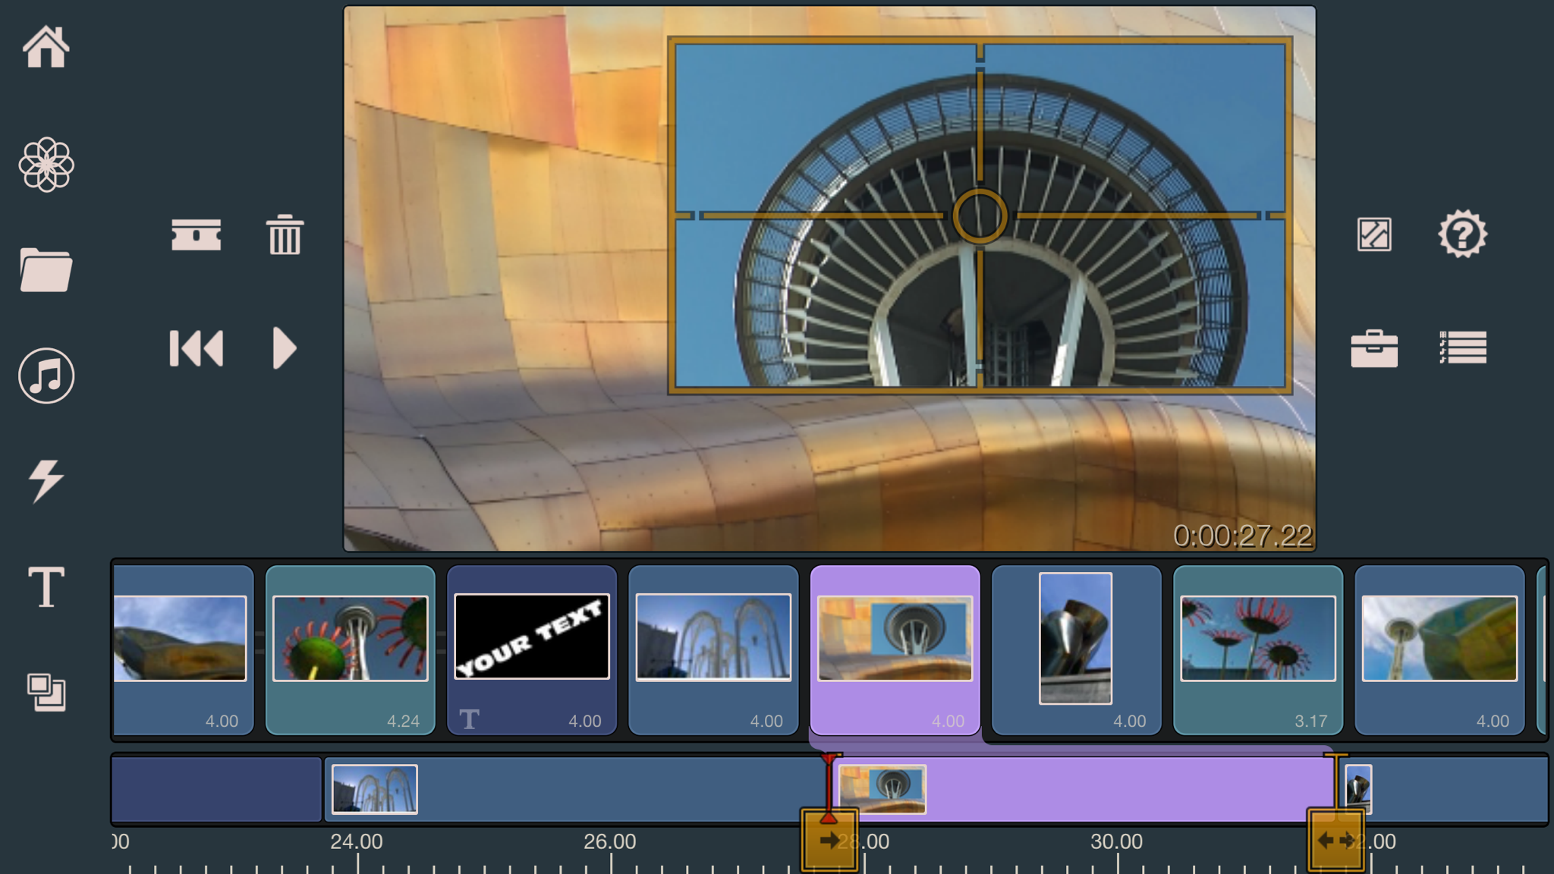Open the clip editor pencil icon
1554x874 pixels.
(1374, 234)
